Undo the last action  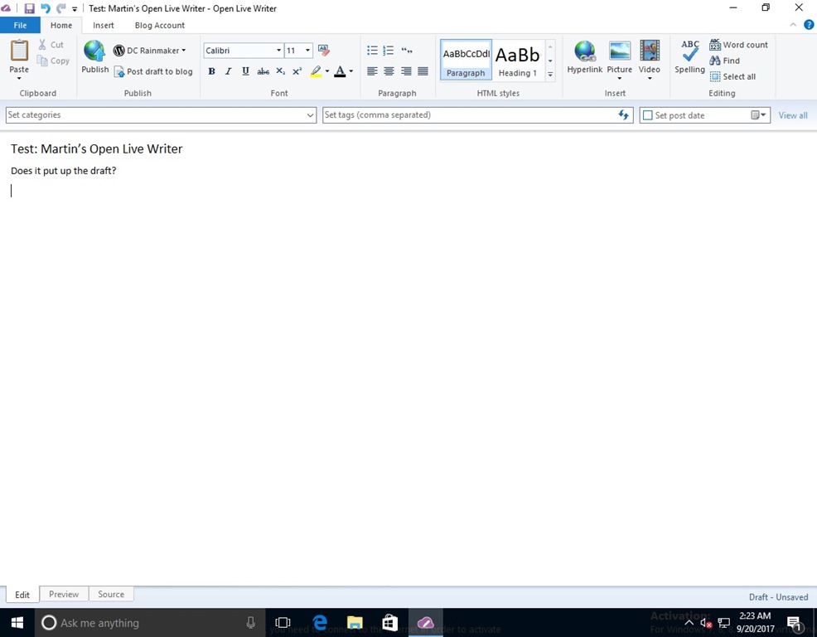point(46,8)
